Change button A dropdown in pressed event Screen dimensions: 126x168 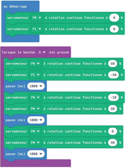point(42,52)
